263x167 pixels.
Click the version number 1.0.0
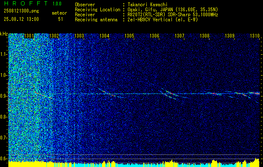[x=57, y=4]
